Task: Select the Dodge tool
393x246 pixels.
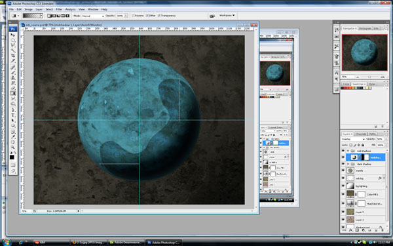Action: pyautogui.click(x=12, y=104)
